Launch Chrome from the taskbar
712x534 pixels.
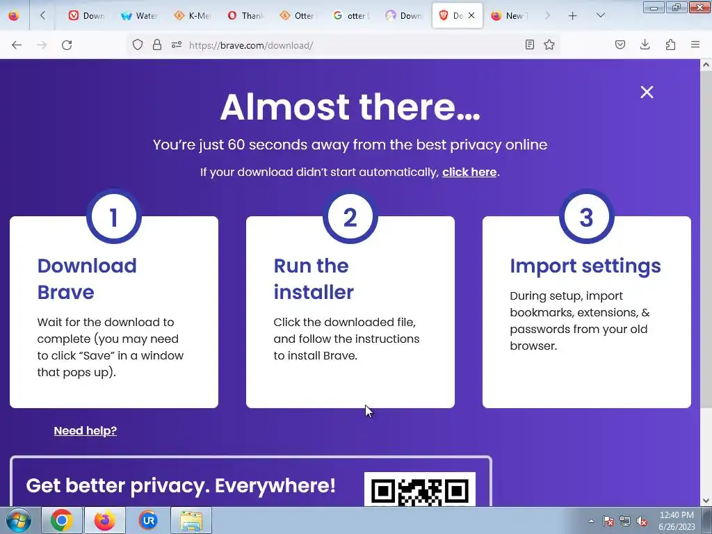click(x=62, y=520)
